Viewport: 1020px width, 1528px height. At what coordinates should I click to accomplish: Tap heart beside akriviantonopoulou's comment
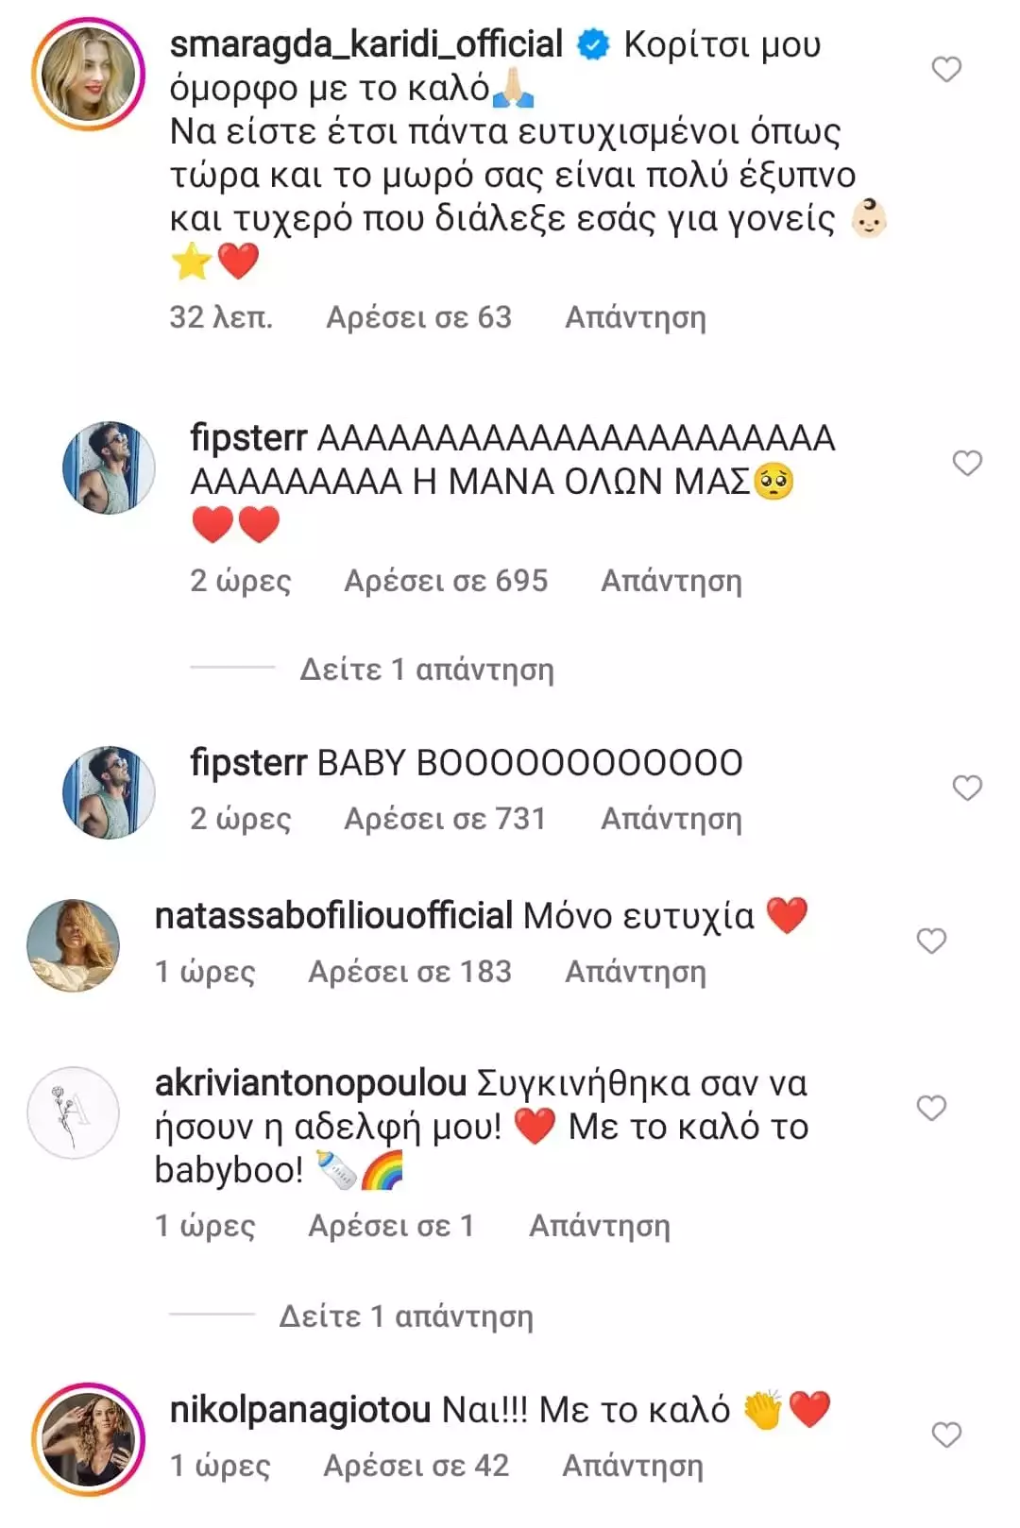(x=931, y=1109)
